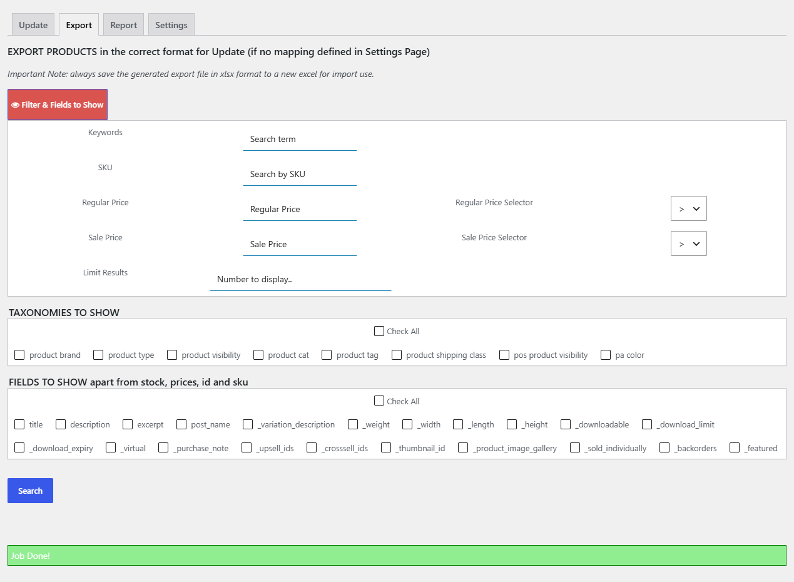Enable the product type checkbox

pyautogui.click(x=98, y=355)
